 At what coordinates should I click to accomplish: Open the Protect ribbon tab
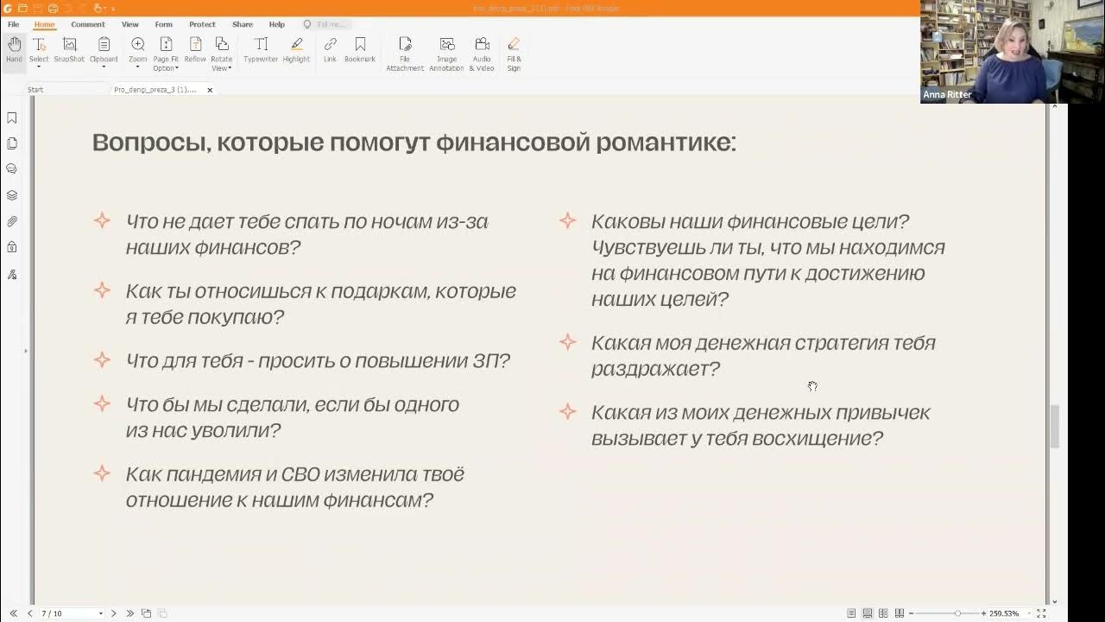point(202,24)
